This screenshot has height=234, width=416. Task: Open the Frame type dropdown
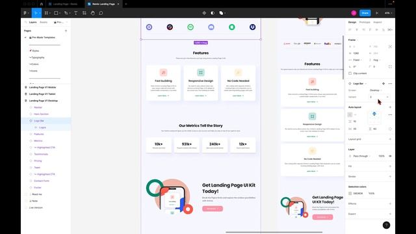tap(353, 40)
